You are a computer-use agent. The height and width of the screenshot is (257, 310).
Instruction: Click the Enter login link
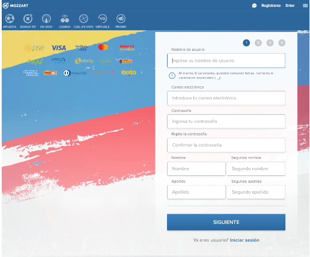[x=290, y=6]
